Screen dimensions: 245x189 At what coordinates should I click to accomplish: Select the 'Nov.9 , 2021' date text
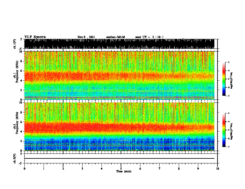tap(86, 37)
